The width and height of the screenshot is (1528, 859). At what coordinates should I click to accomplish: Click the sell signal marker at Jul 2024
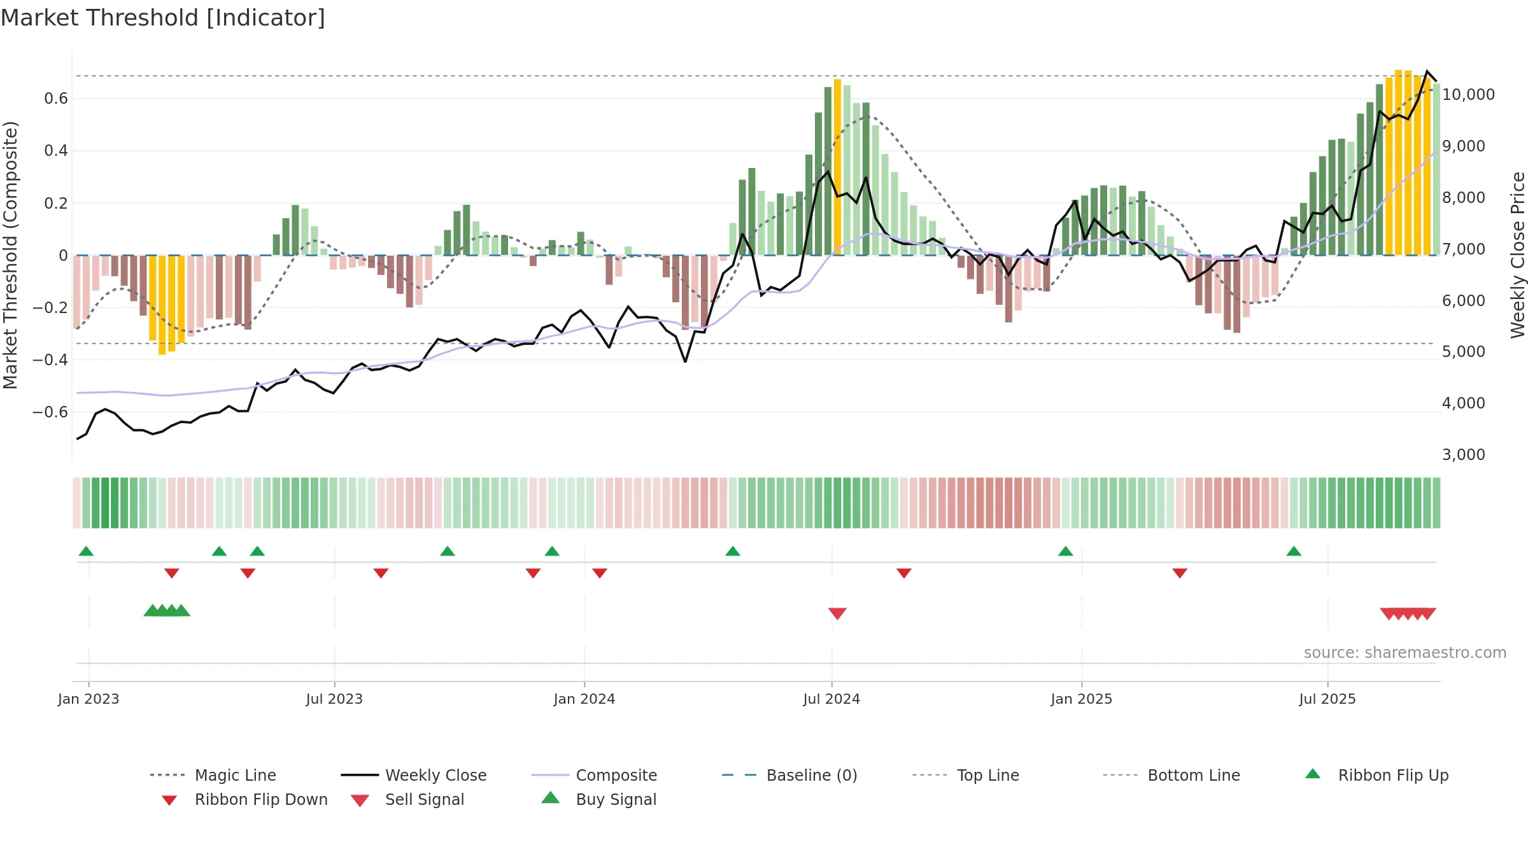[837, 613]
